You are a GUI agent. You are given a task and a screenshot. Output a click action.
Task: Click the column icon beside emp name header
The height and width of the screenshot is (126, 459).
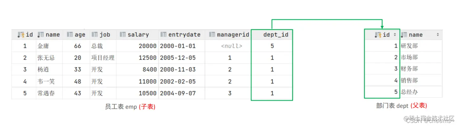(41, 35)
